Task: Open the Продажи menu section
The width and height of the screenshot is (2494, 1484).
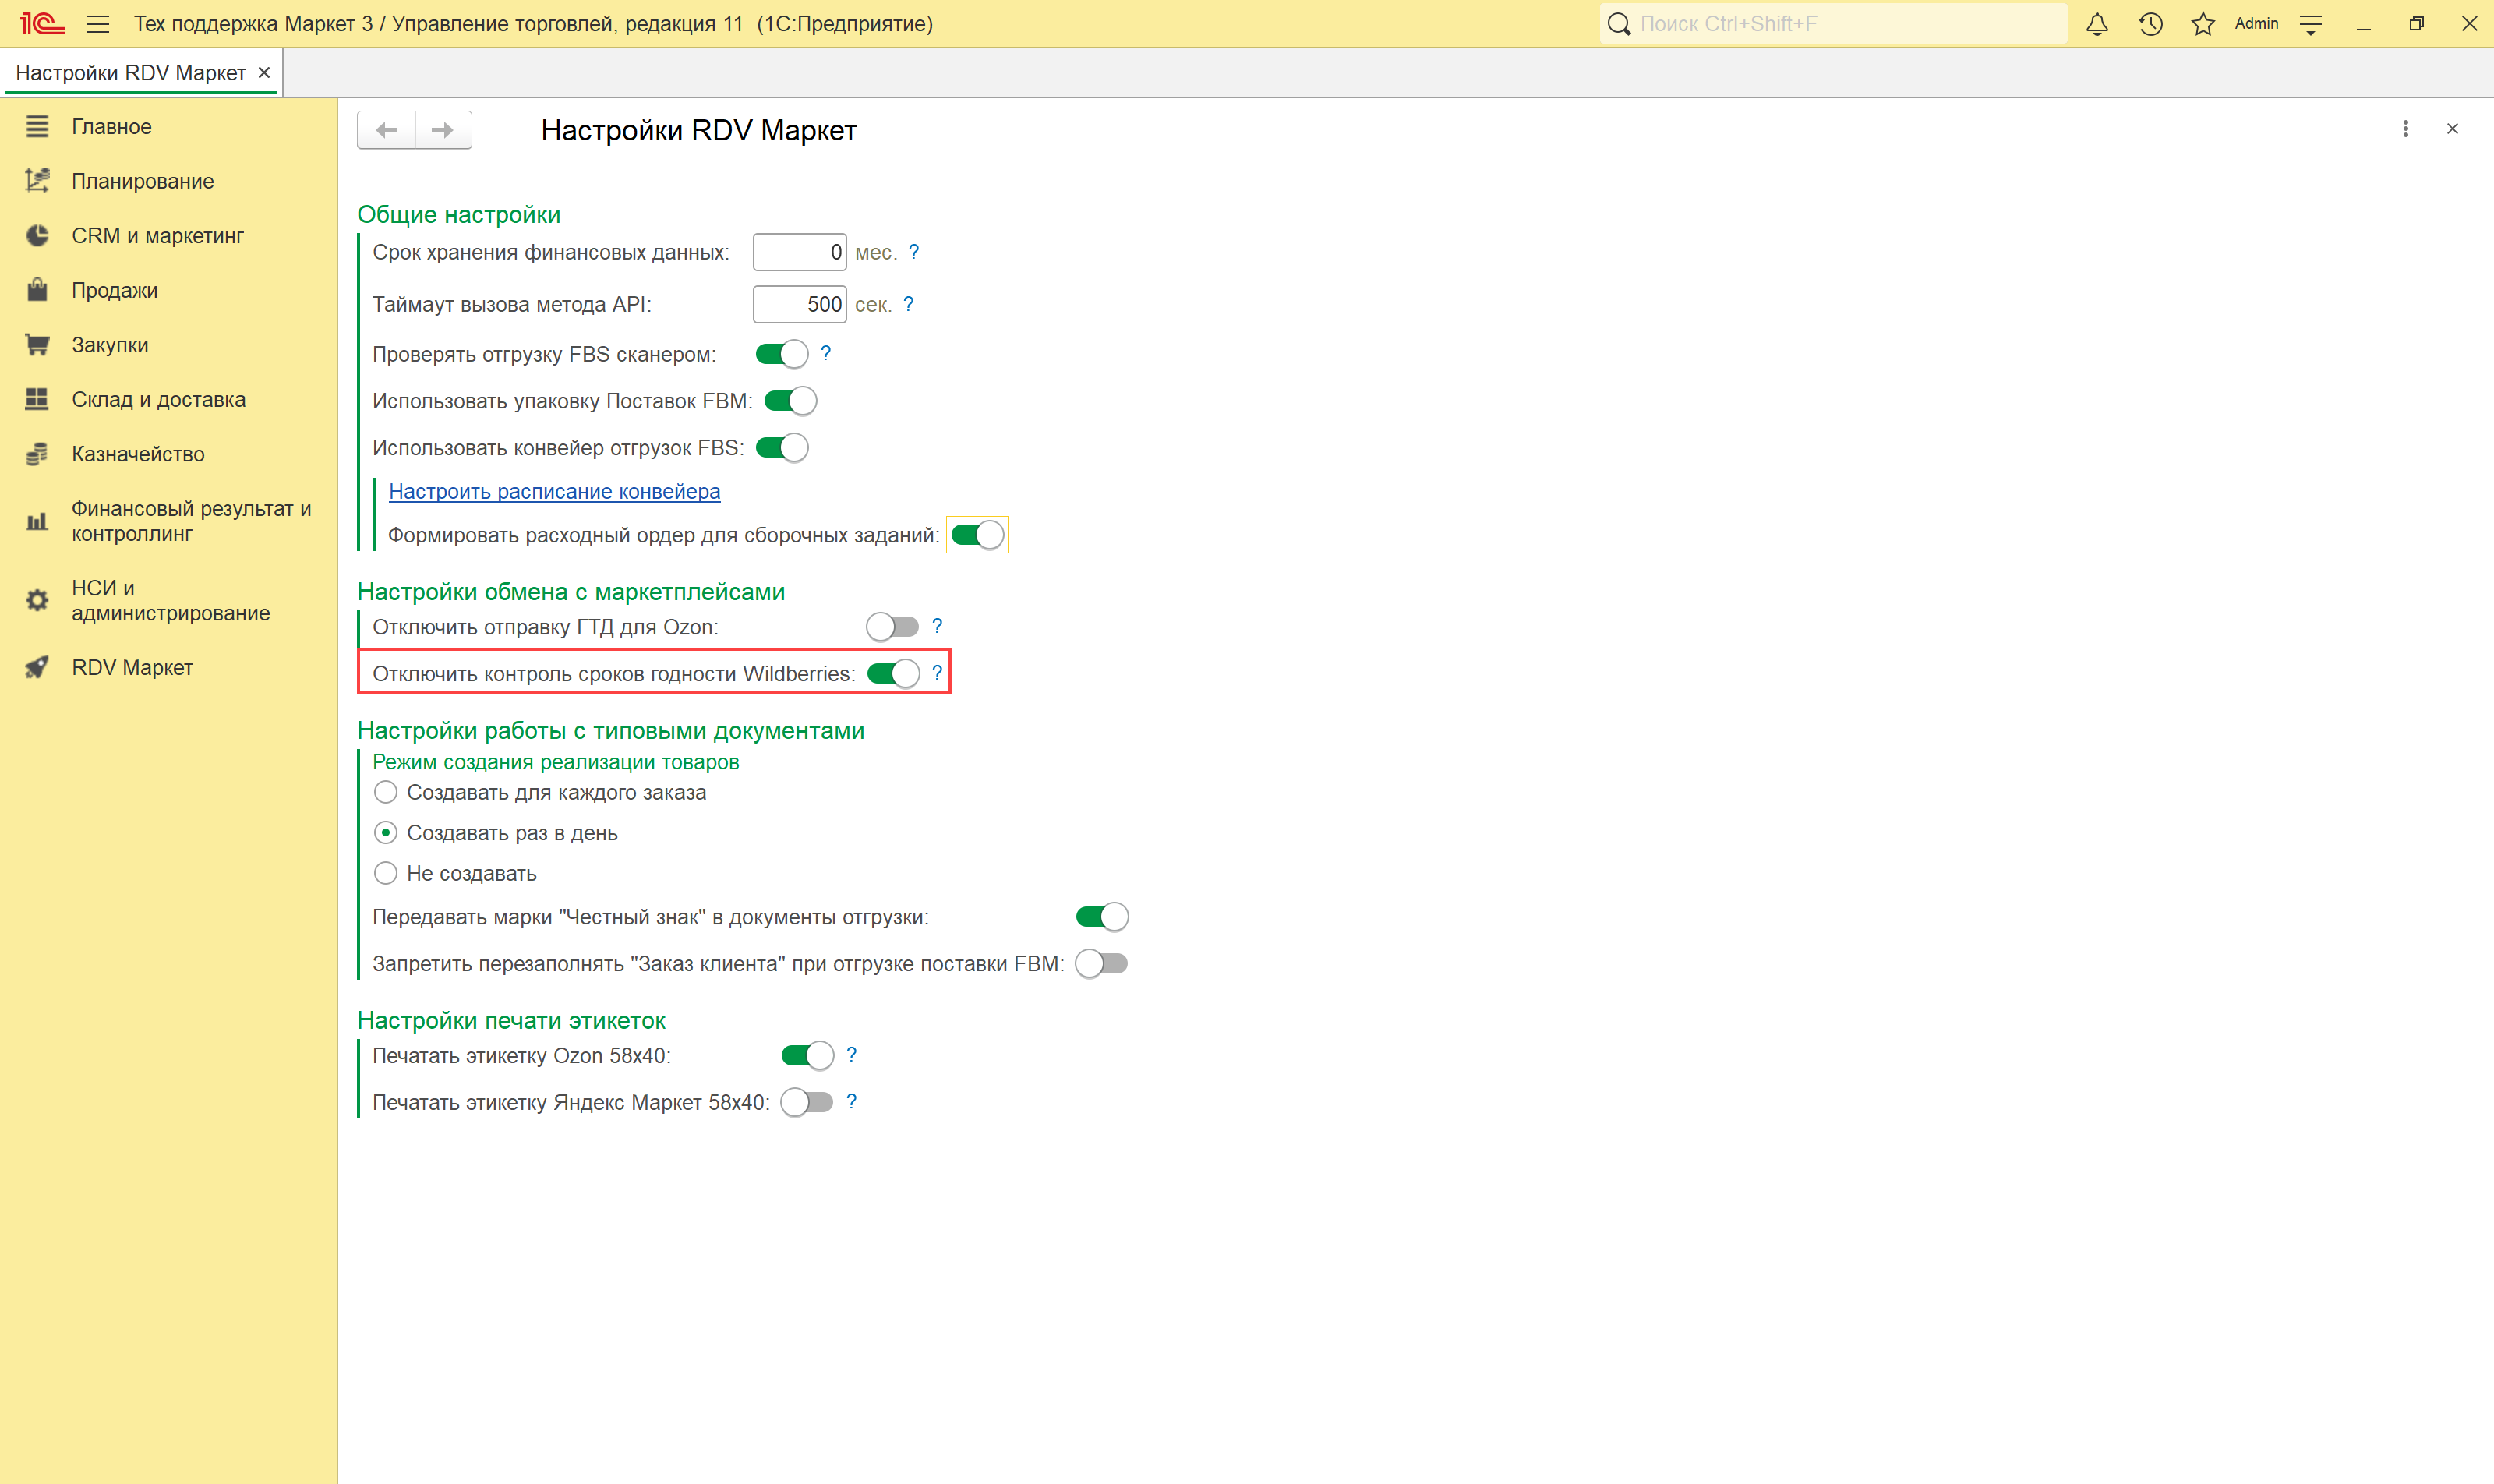Action: pyautogui.click(x=114, y=290)
